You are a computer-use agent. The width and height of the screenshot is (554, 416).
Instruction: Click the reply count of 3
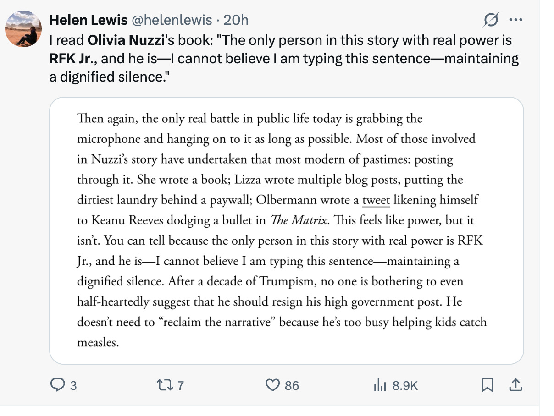click(x=73, y=386)
